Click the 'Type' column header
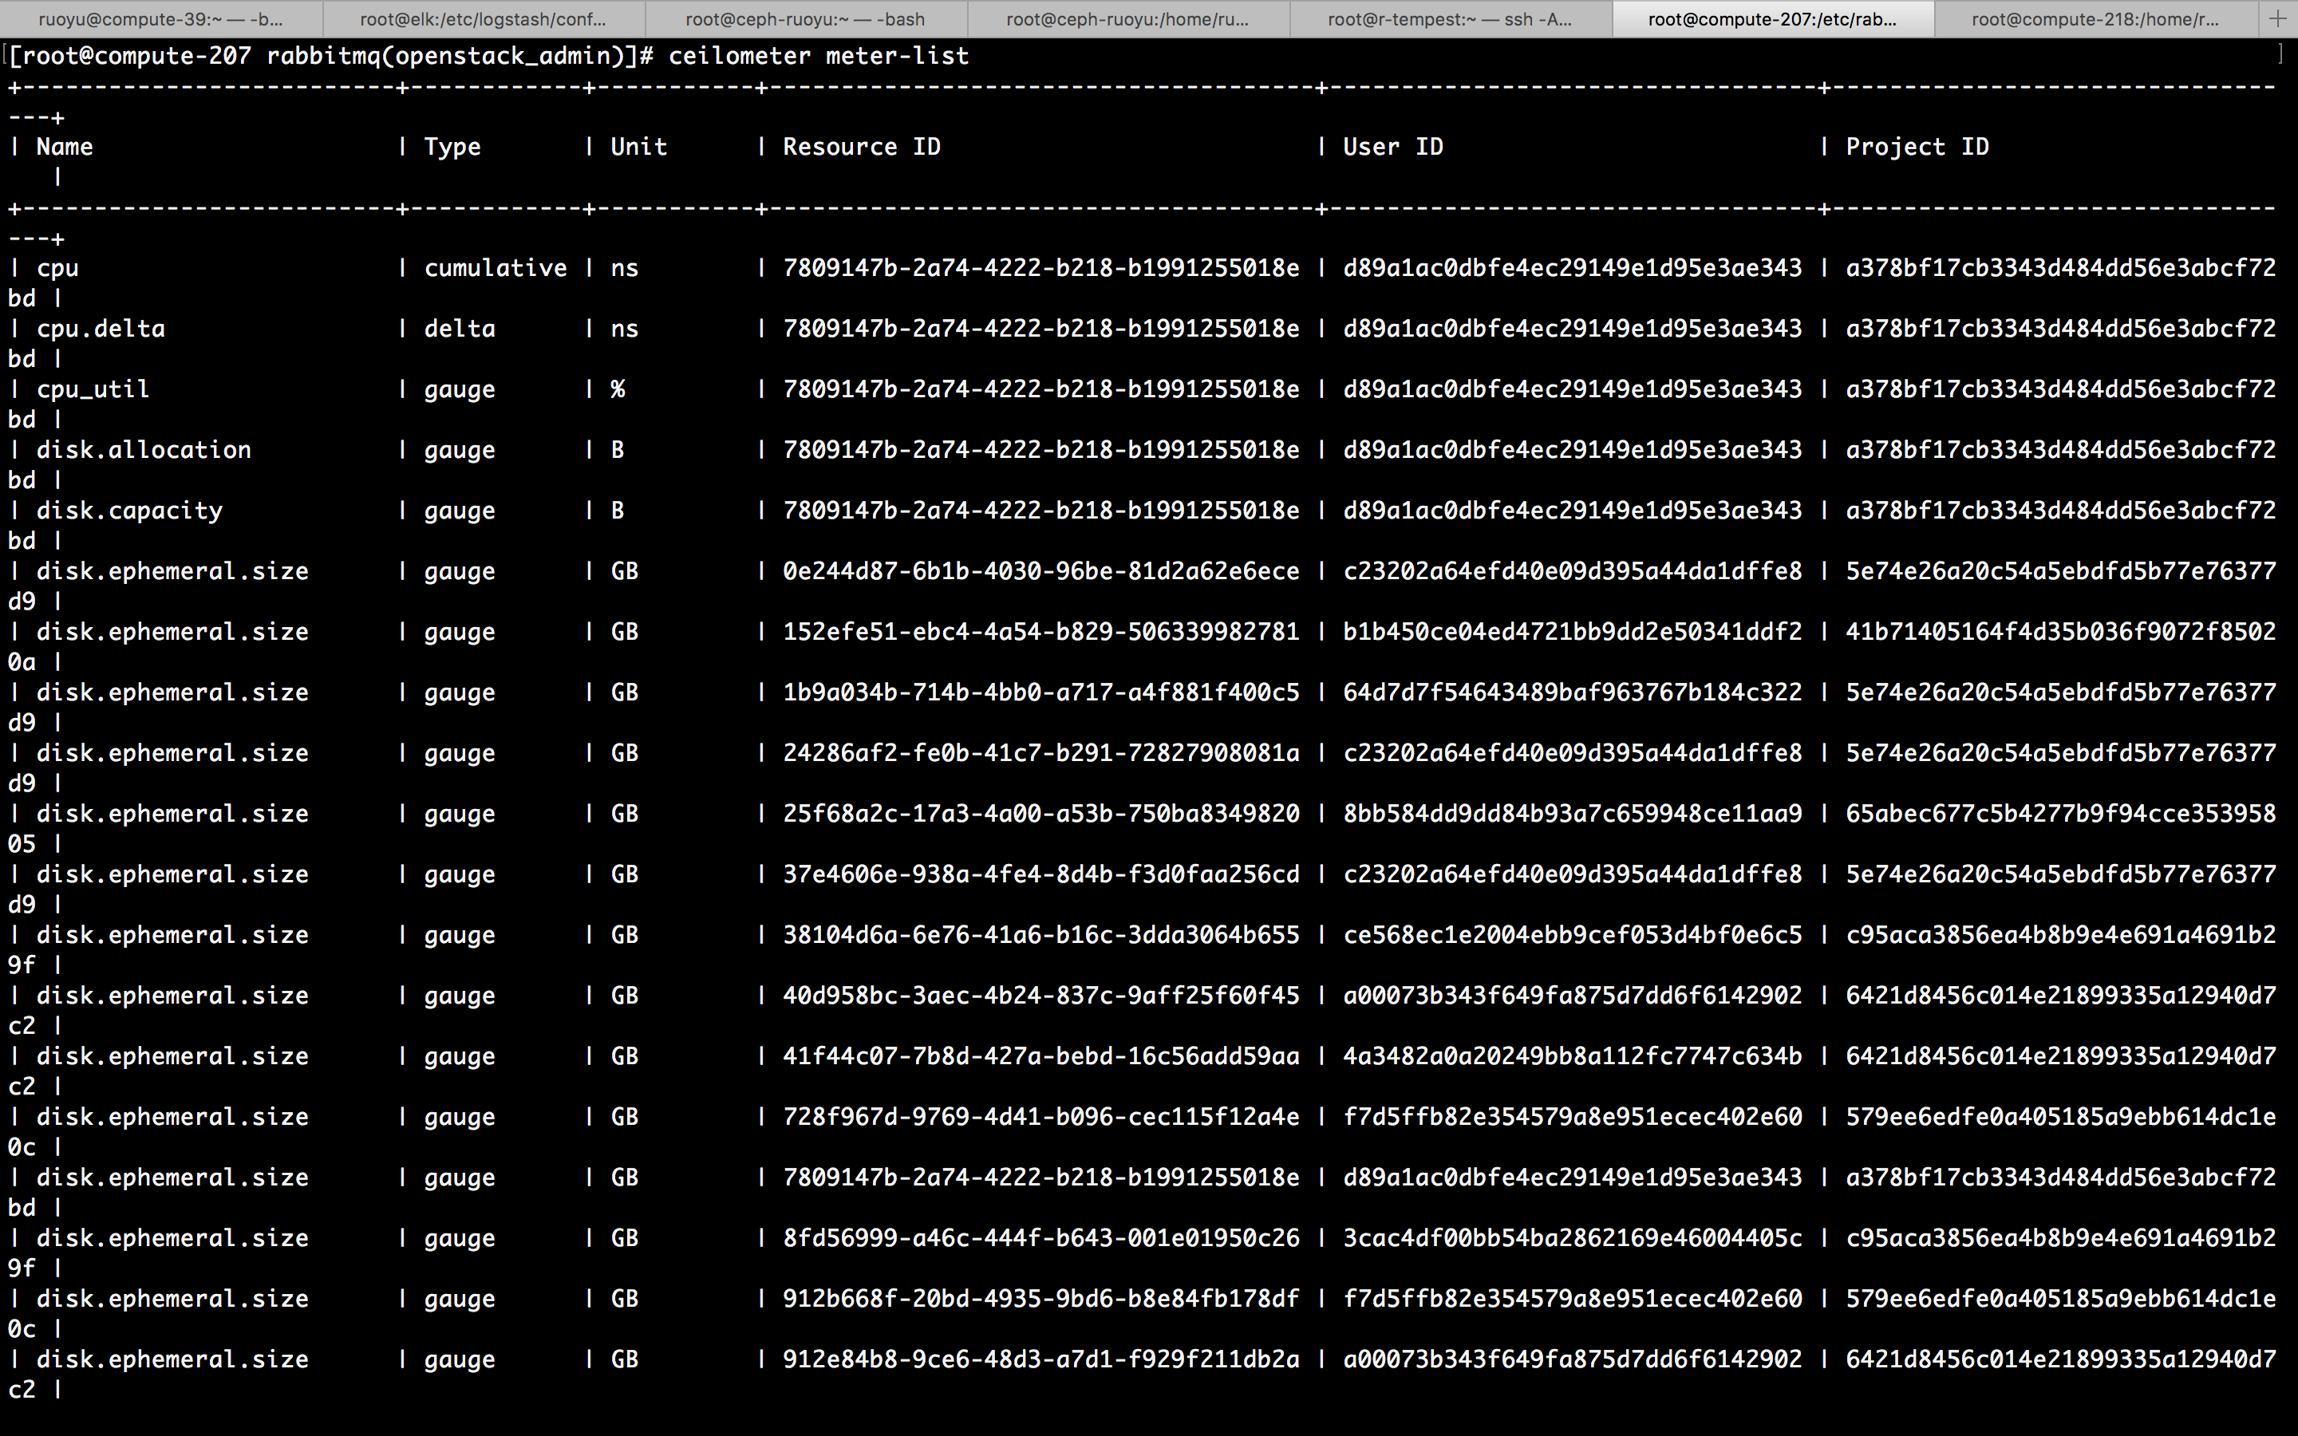This screenshot has width=2298, height=1436. point(452,148)
